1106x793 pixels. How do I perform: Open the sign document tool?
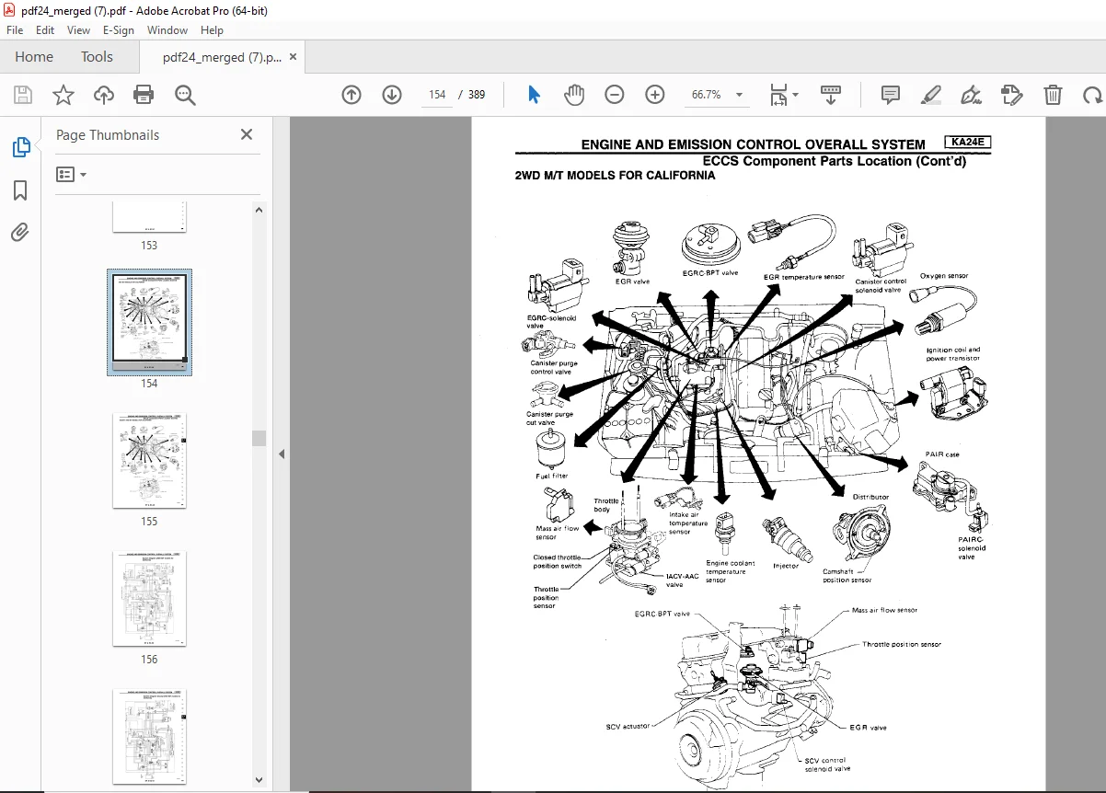[971, 95]
